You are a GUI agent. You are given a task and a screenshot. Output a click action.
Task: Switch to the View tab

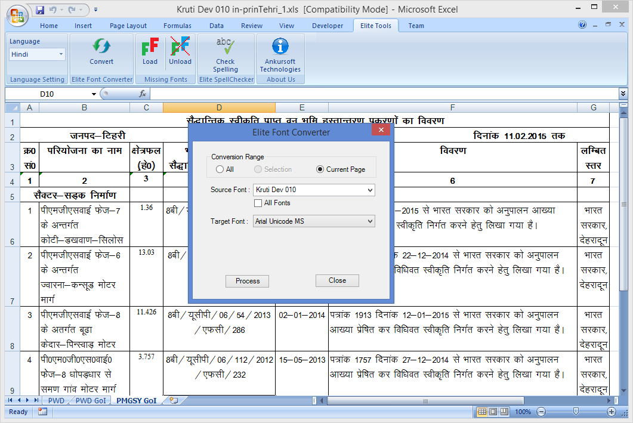click(x=286, y=26)
